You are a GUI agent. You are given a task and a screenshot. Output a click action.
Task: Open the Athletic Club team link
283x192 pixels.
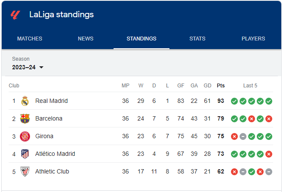click(52, 171)
